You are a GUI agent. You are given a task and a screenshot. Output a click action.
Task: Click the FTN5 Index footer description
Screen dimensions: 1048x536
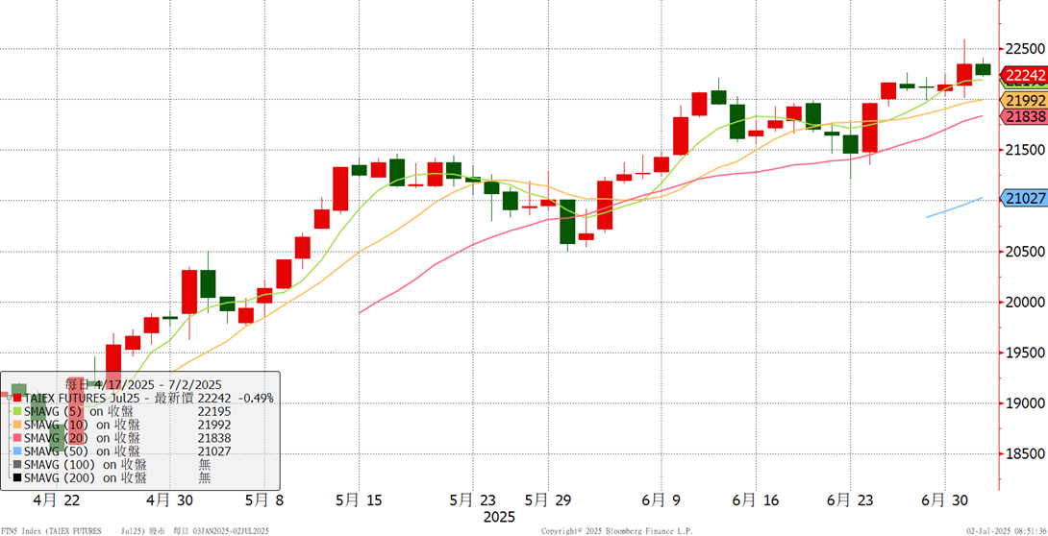pos(136,530)
